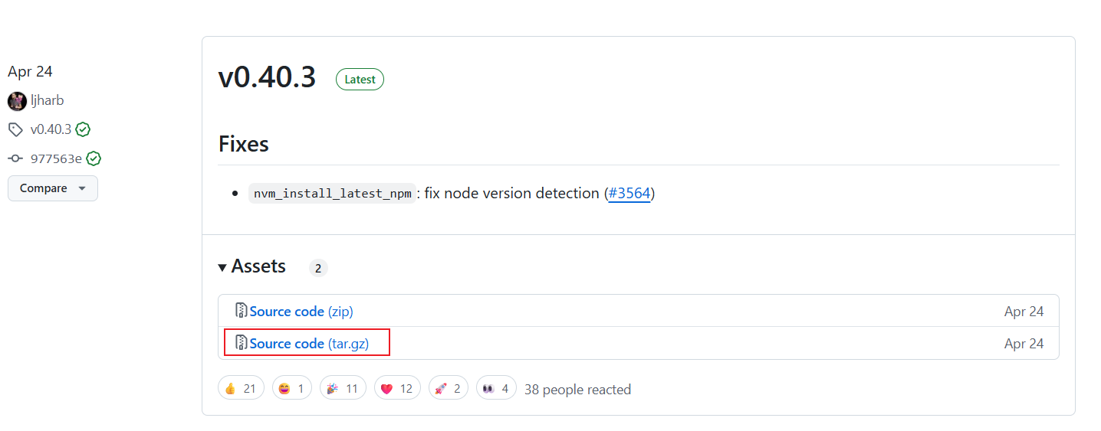Download Source code (zip)

click(301, 312)
